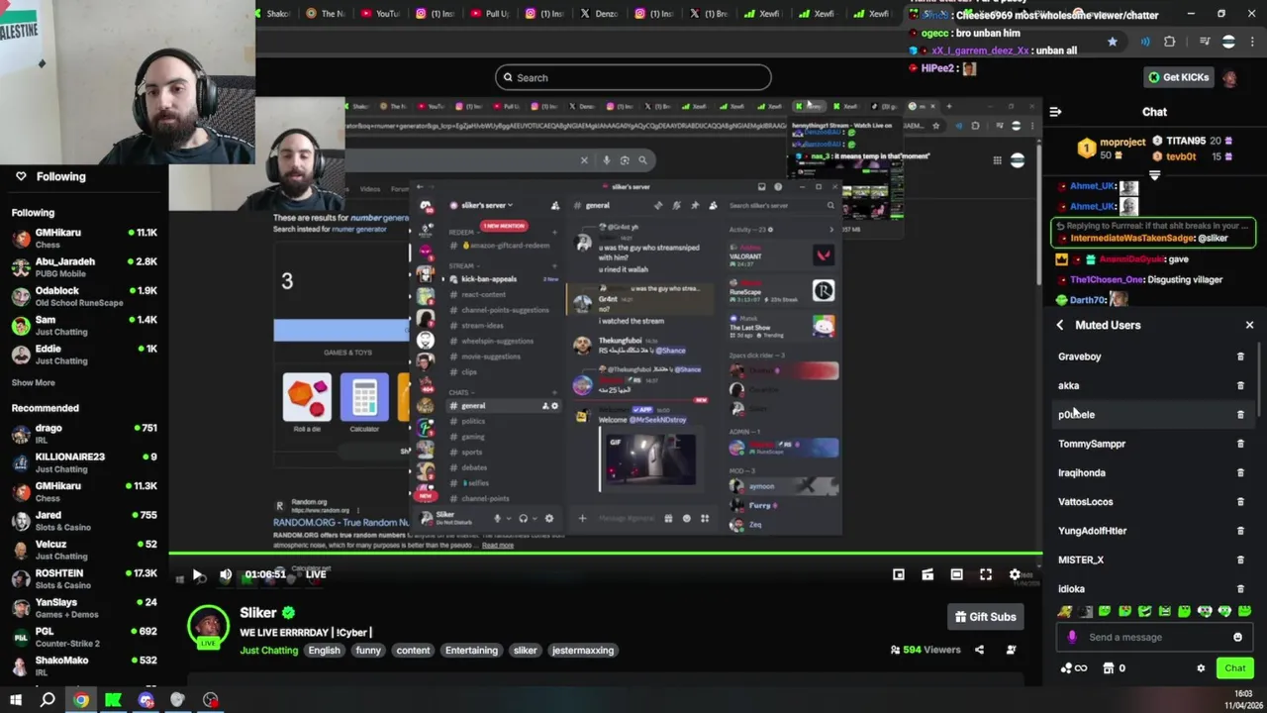
Task: Select the Entertaining tag
Action: pyautogui.click(x=471, y=651)
